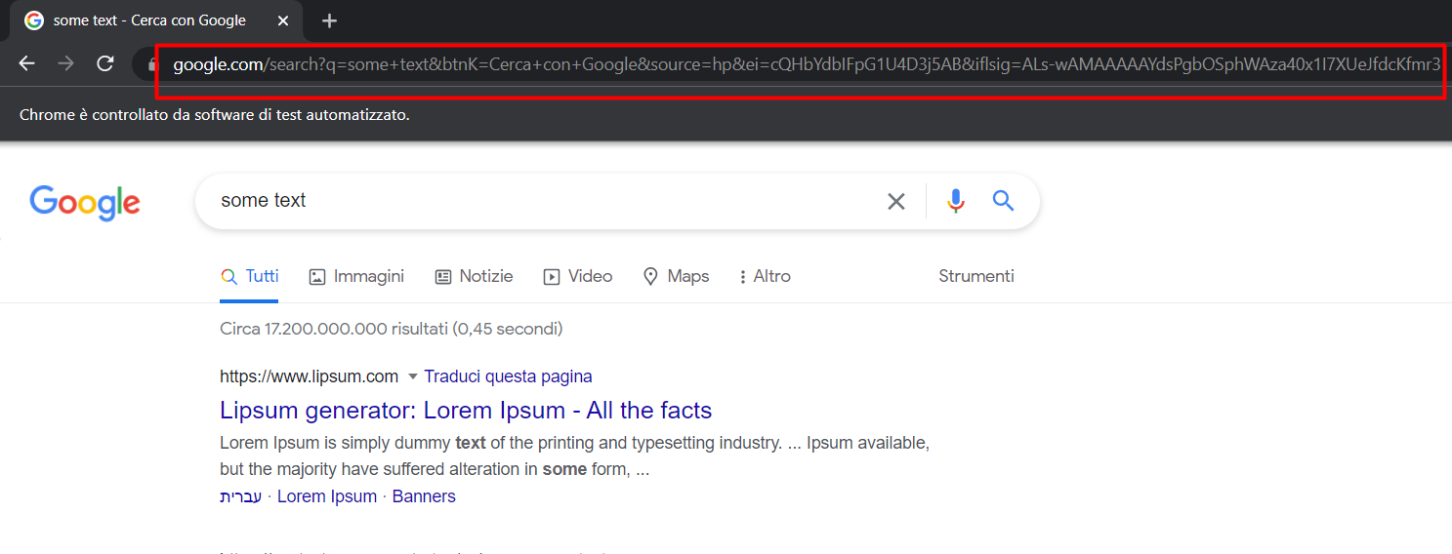Switch to the Immagini tab
The height and width of the screenshot is (554, 1452).
point(356,276)
